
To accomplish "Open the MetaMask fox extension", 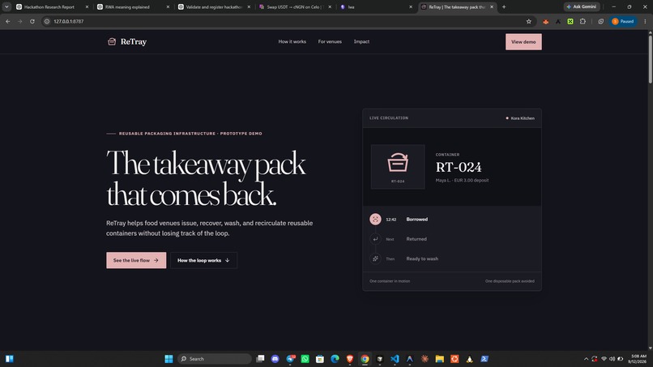I will (x=545, y=21).
